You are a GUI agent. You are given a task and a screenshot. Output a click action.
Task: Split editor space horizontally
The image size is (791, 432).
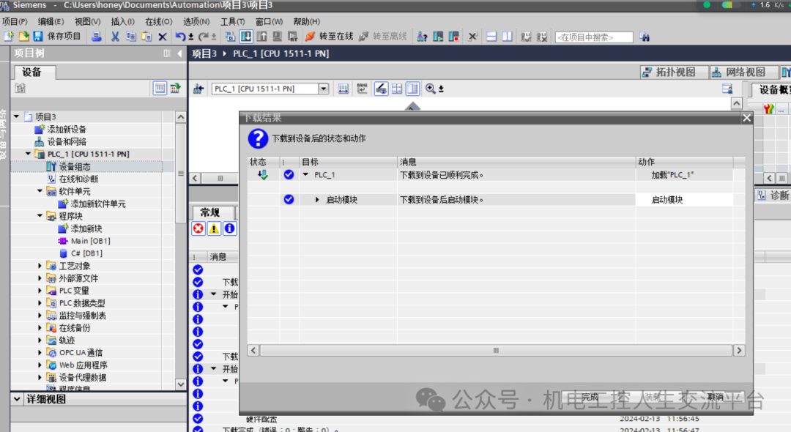491,37
